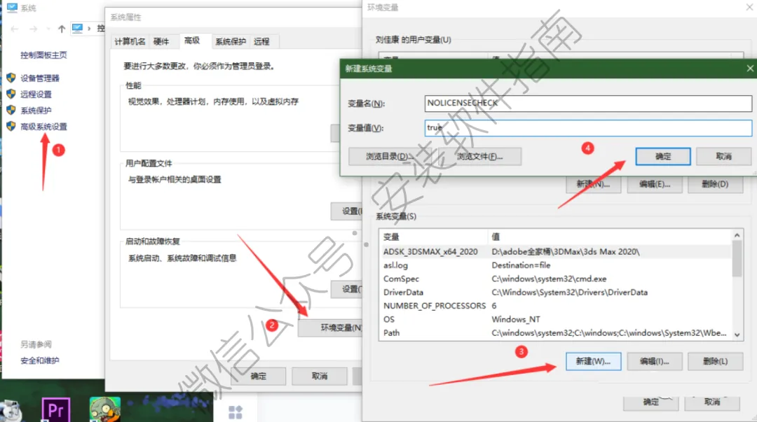Select the Path variable row
The height and width of the screenshot is (422, 757).
(556, 333)
